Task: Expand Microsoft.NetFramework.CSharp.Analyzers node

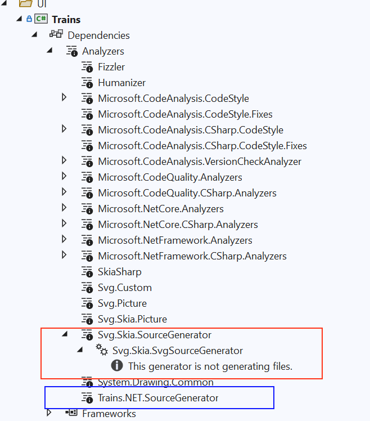Action: [x=64, y=255]
